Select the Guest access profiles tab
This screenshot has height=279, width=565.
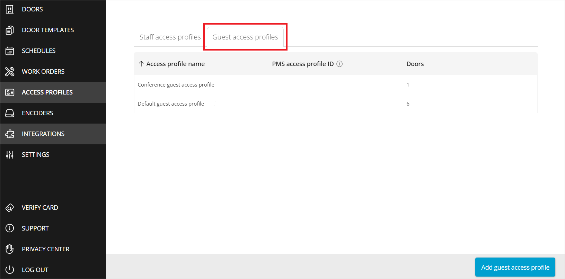click(245, 37)
